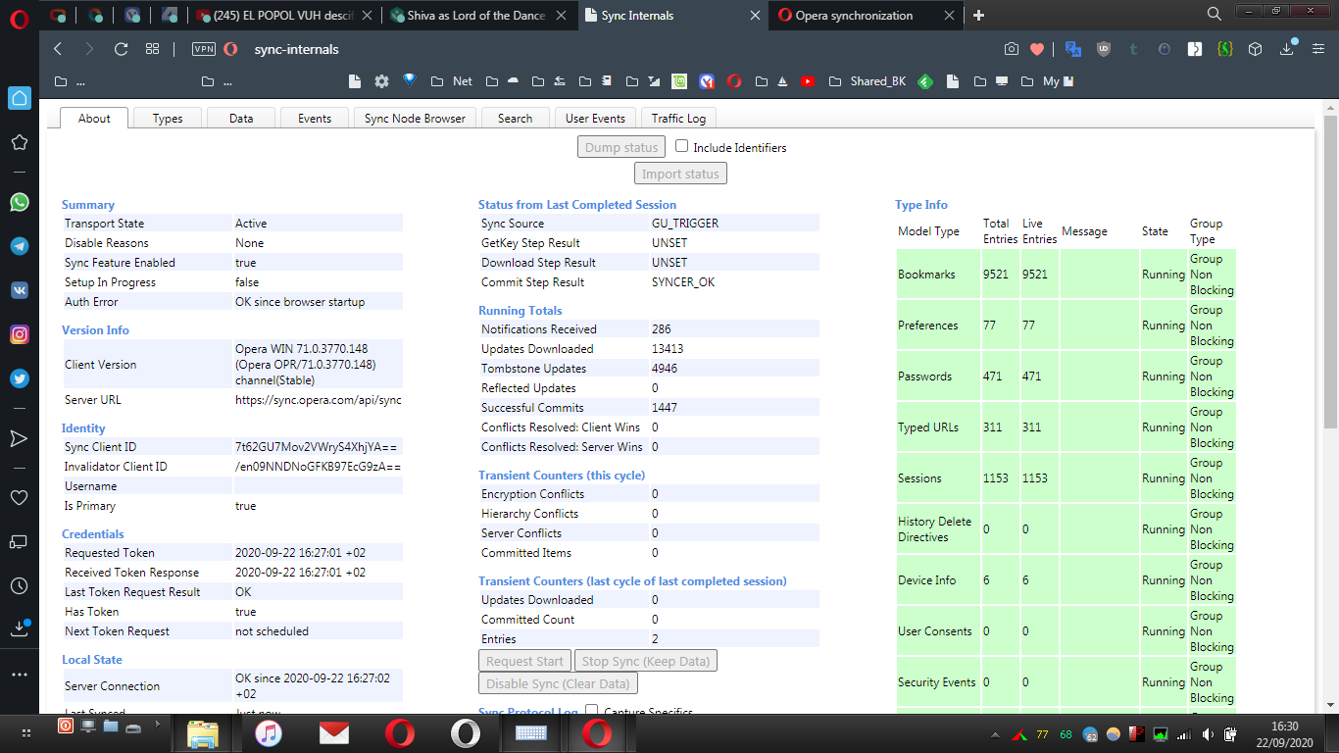Open Easy Setup sliders icon
Viewport: 1339px width, 753px height.
1318,49
